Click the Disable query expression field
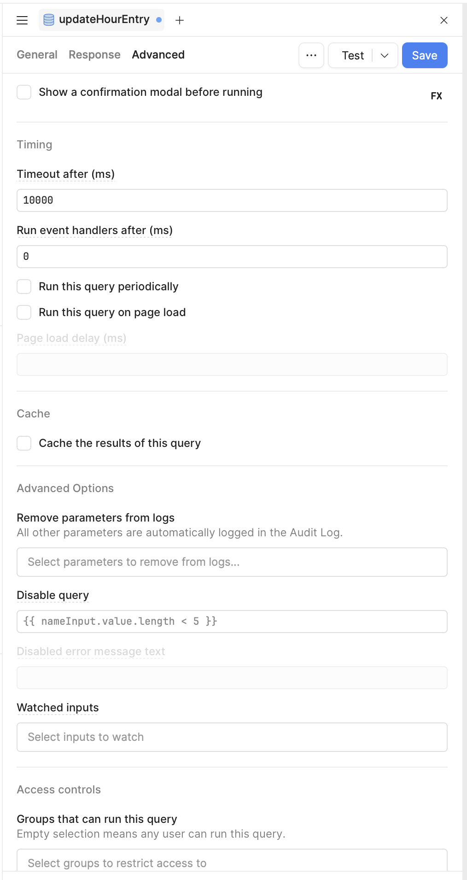The width and height of the screenshot is (467, 880). pyautogui.click(x=232, y=622)
